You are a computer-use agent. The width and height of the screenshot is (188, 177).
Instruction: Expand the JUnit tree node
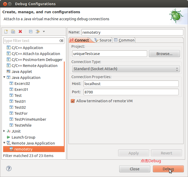(x=4, y=131)
